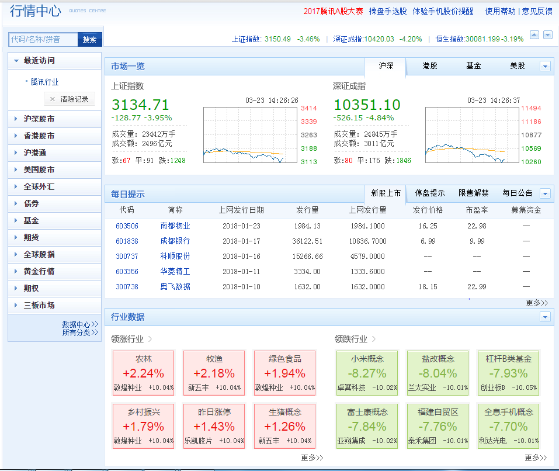Focus the 代码/名称/拼音 search field
The width and height of the screenshot is (559, 471).
tap(43, 40)
